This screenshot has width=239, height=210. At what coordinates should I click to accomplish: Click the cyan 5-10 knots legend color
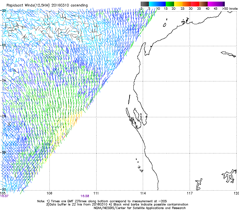coord(153,4)
